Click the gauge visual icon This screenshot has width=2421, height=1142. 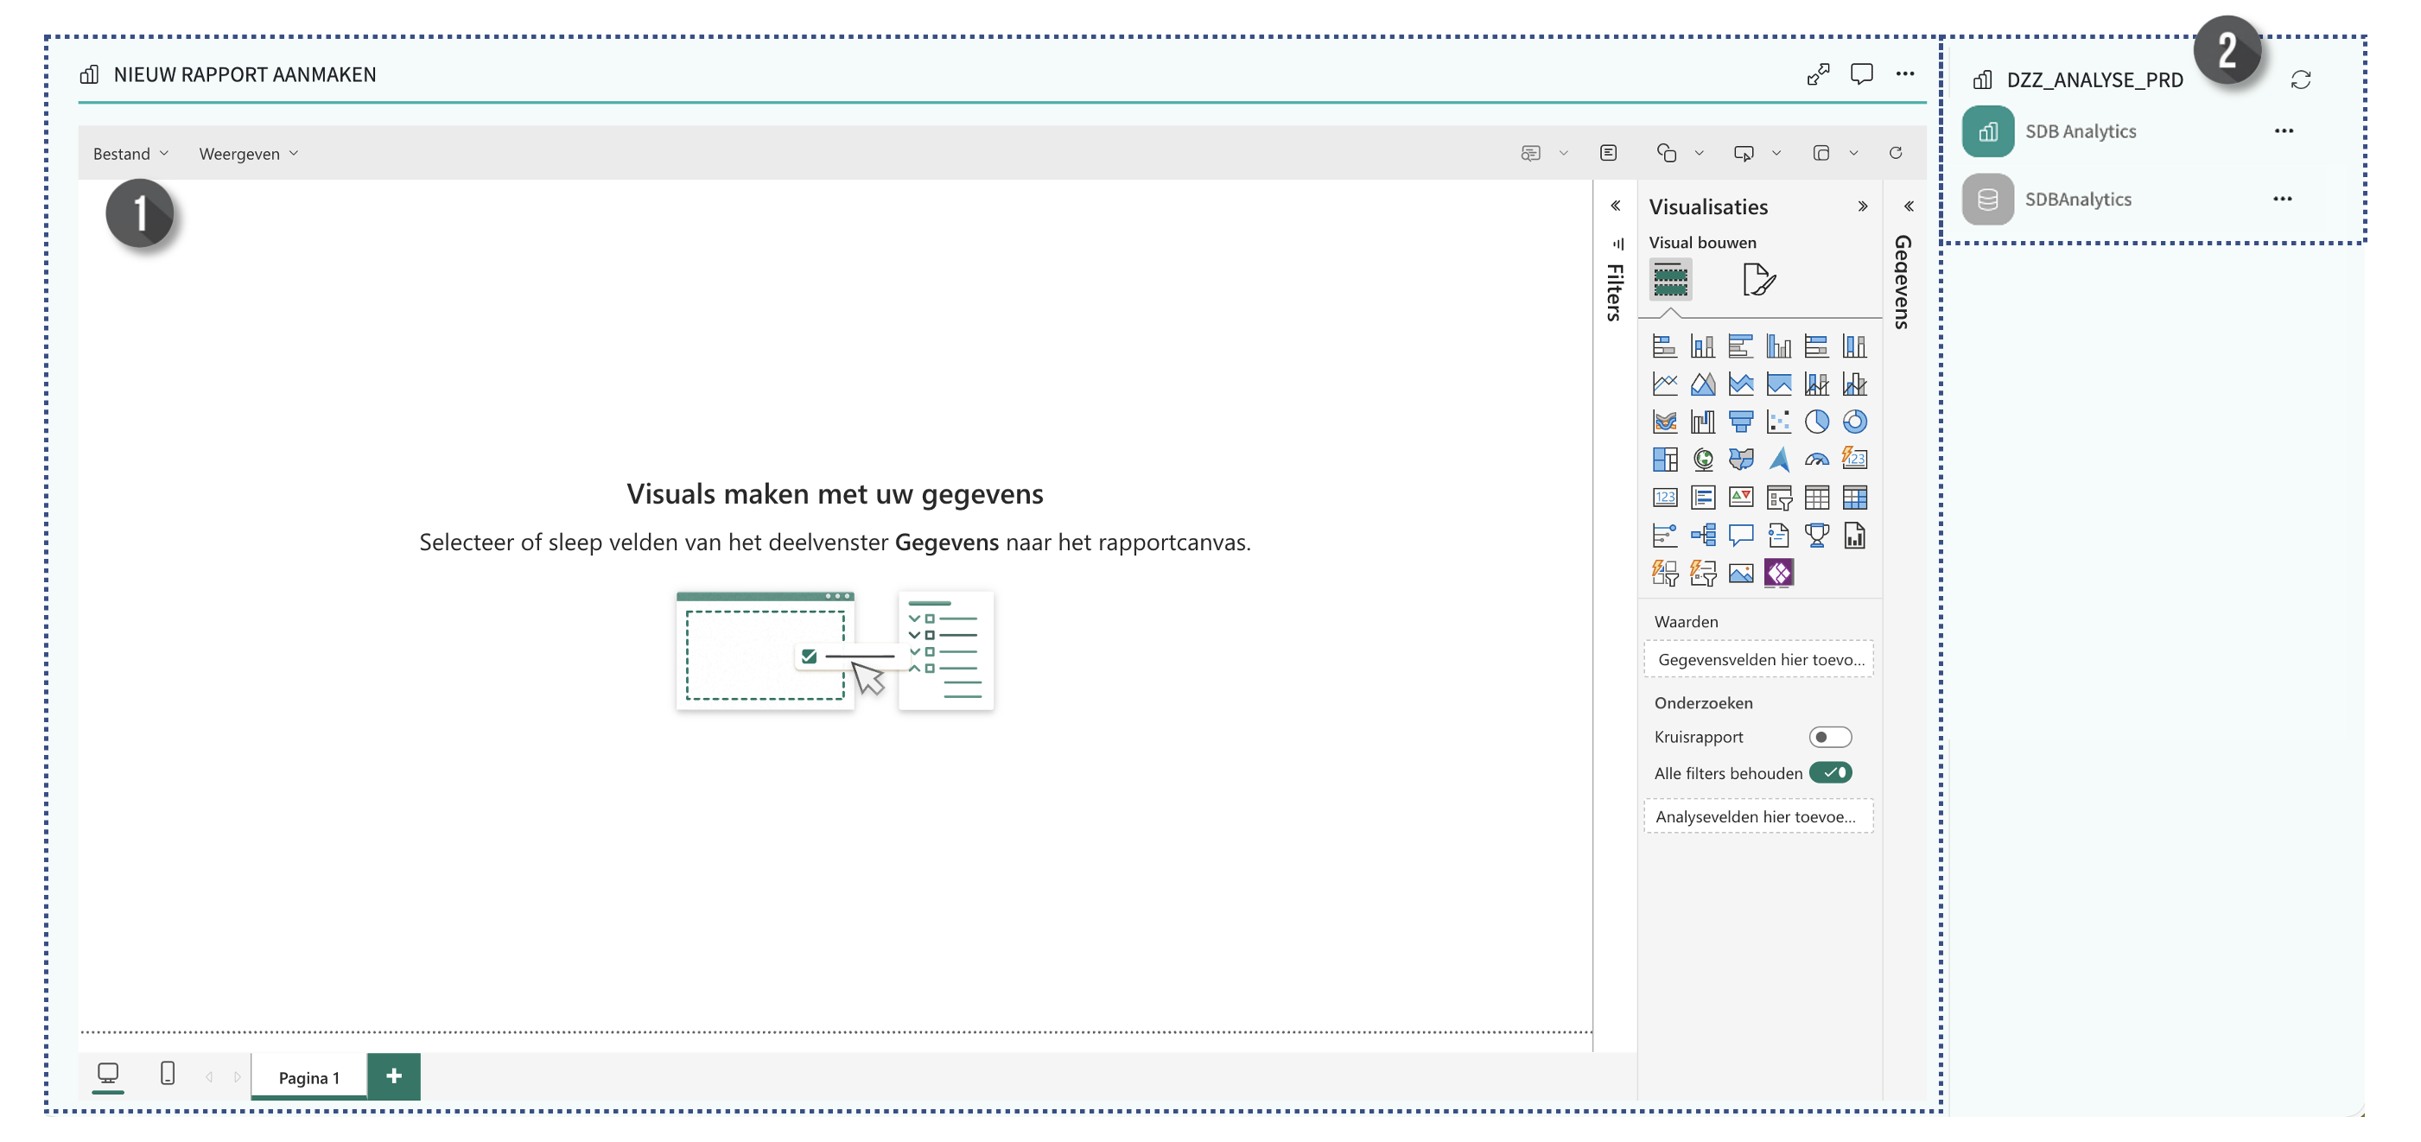click(x=1816, y=460)
